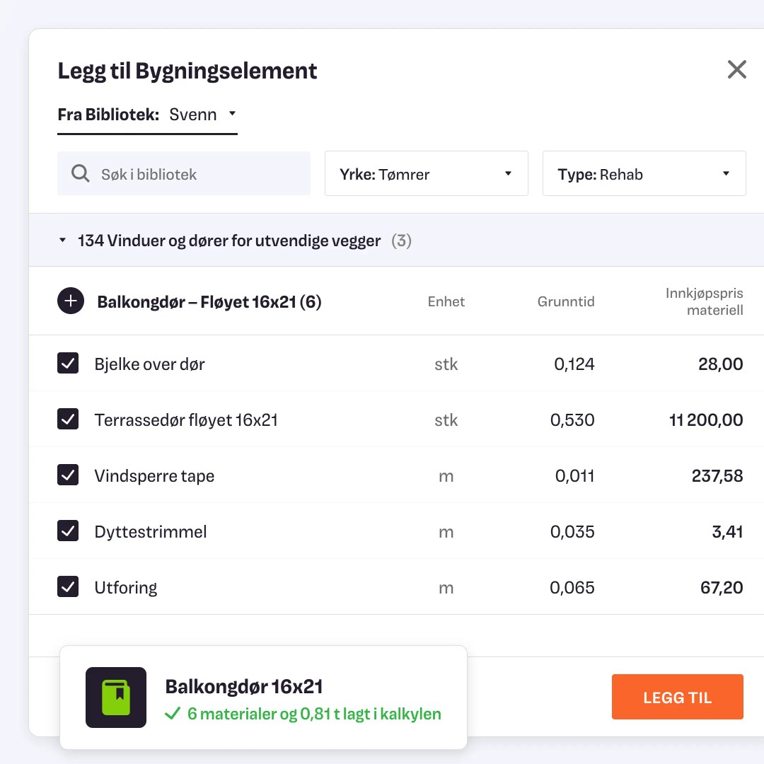Untick the Utforing checkbox
This screenshot has height=764, width=764.
pos(68,586)
